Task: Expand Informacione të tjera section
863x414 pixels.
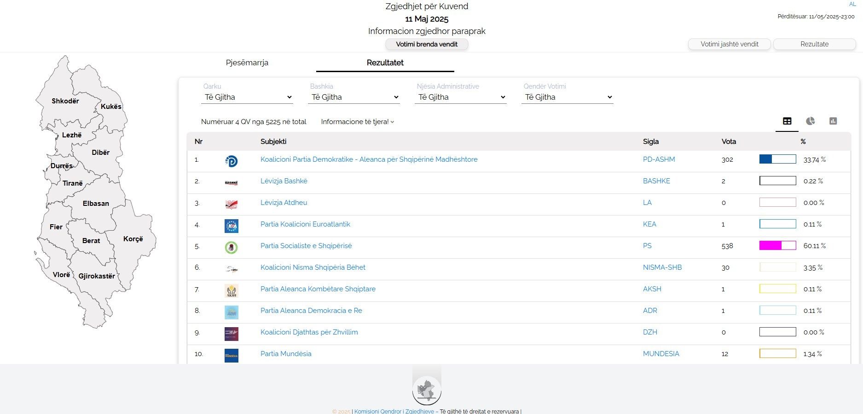Action: point(357,122)
